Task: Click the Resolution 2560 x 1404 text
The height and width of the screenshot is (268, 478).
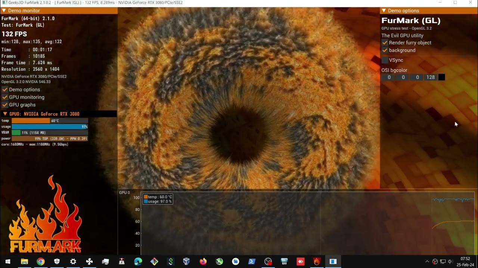Action: [x=30, y=69]
